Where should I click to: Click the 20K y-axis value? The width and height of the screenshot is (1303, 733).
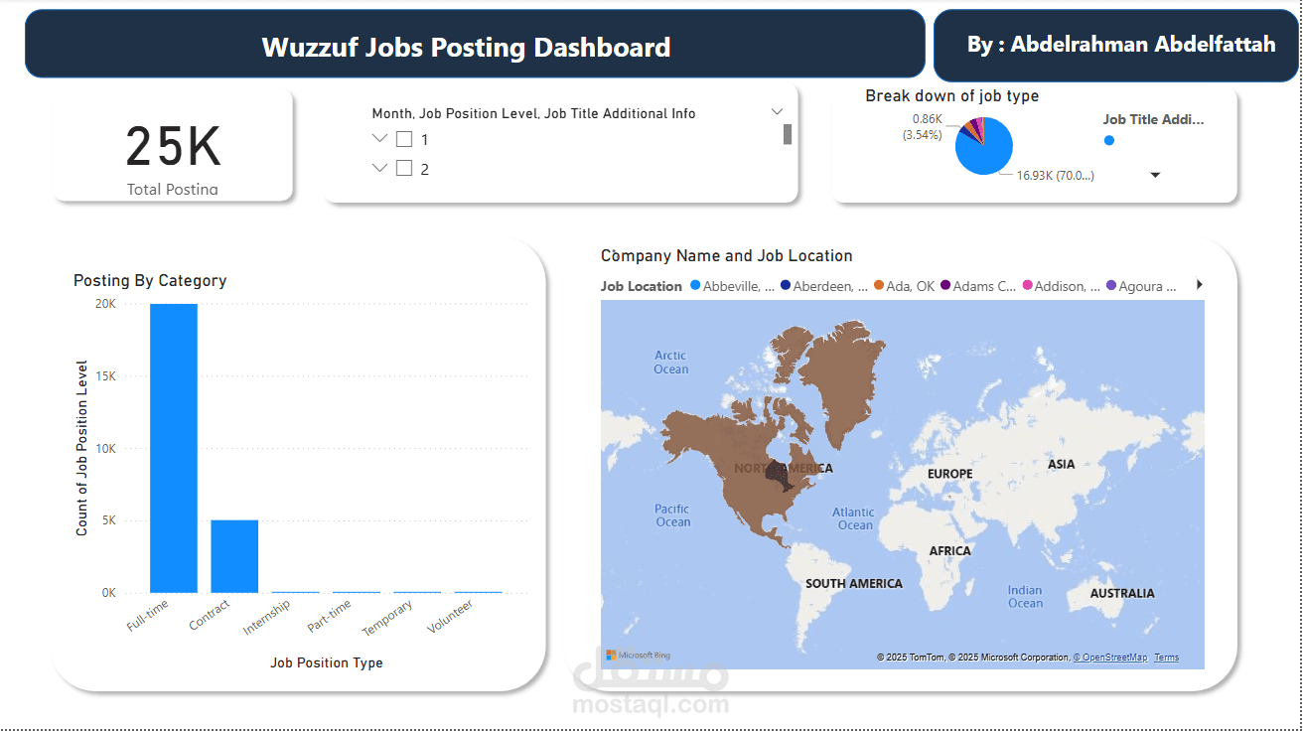tap(105, 304)
